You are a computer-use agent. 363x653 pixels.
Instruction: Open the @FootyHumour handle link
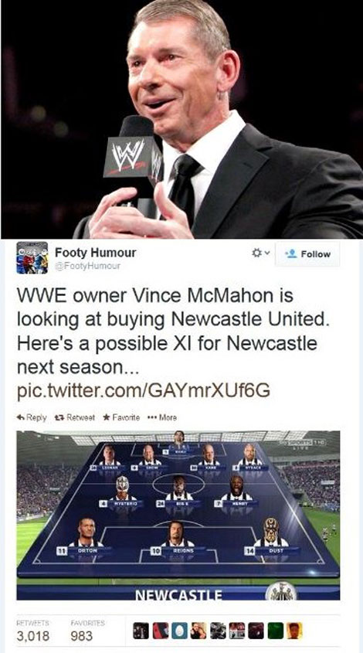tap(88, 265)
